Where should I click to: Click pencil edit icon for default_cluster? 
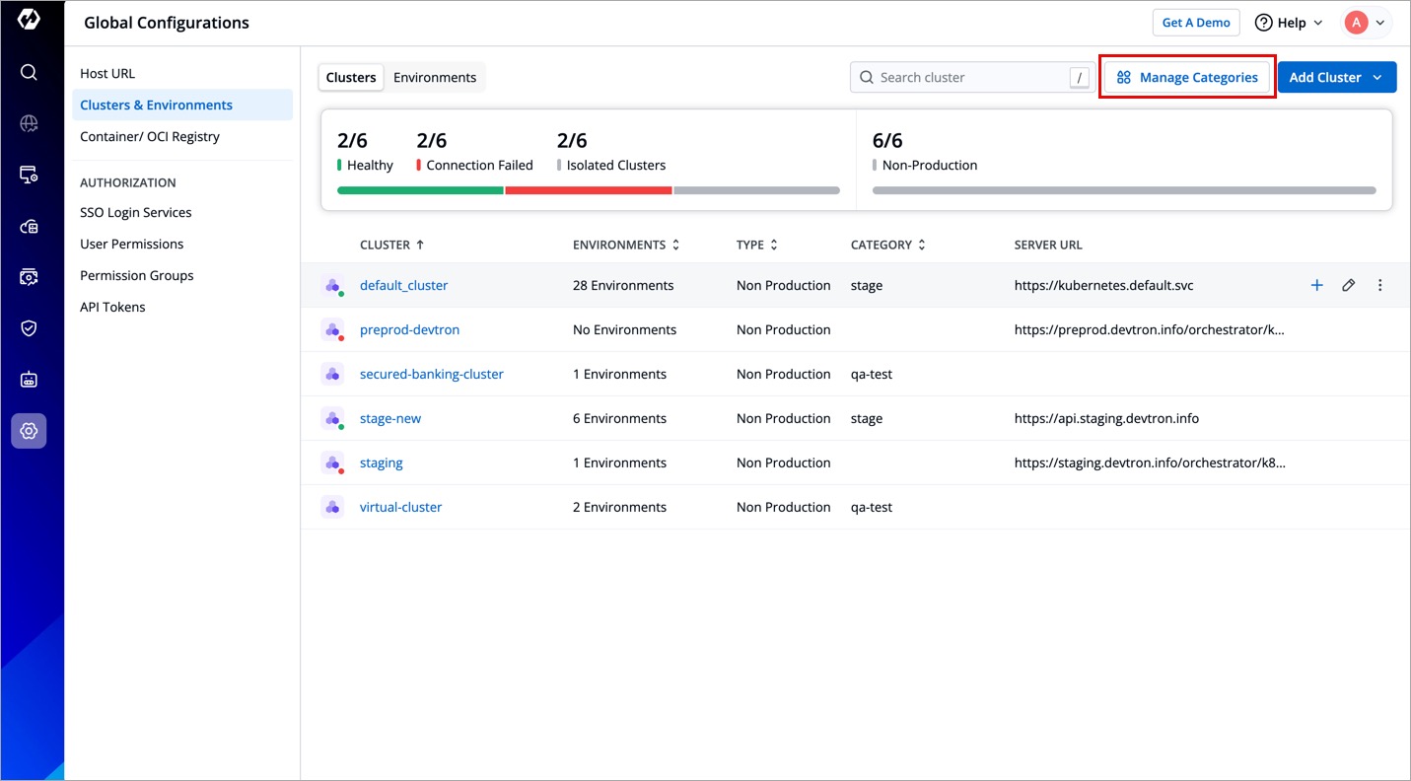pyautogui.click(x=1348, y=285)
